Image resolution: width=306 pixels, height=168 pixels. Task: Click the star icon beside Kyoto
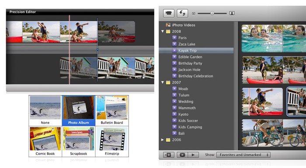pos(174,114)
